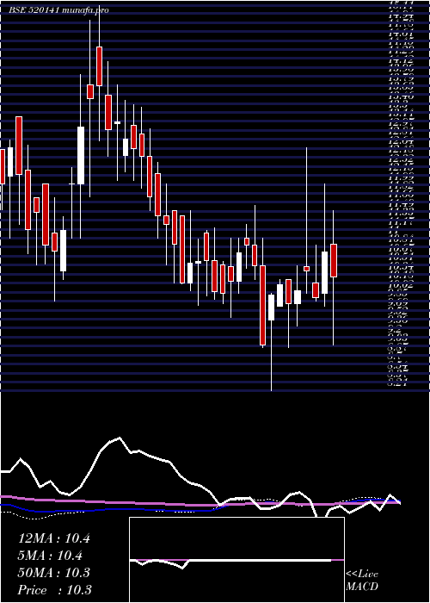
Task: Click the '50MA : 10.3' label
Action: click(x=54, y=573)
